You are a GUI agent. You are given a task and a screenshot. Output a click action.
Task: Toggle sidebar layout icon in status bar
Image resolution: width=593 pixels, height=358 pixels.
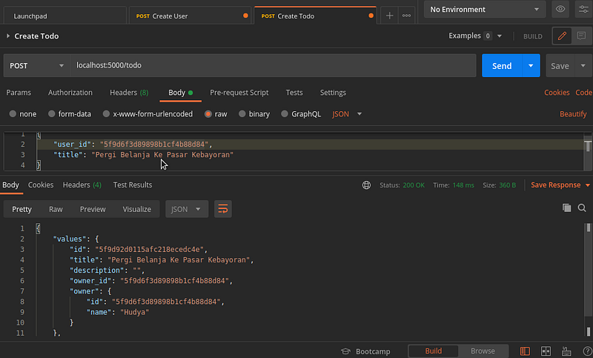point(525,351)
